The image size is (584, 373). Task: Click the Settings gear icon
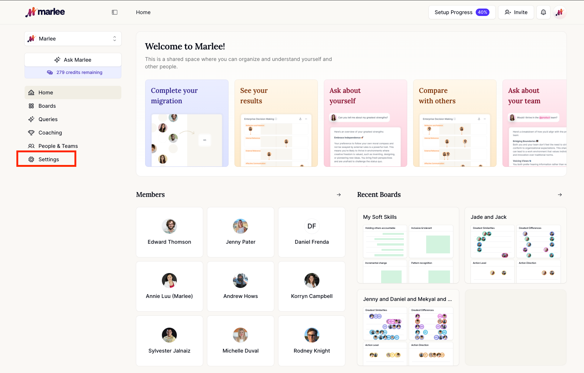click(x=31, y=159)
